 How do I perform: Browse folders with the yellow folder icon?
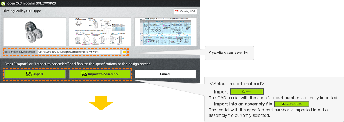[x=124, y=52]
